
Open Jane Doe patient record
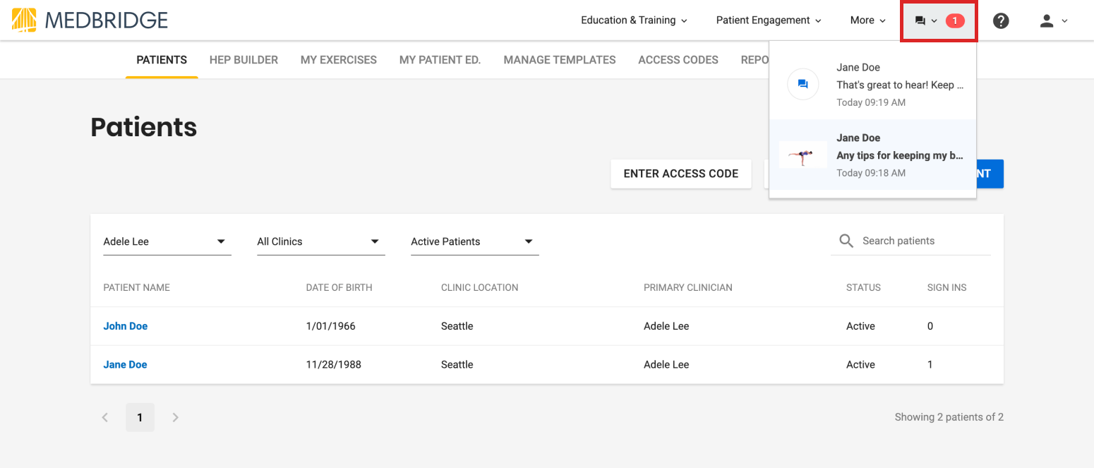[126, 365]
